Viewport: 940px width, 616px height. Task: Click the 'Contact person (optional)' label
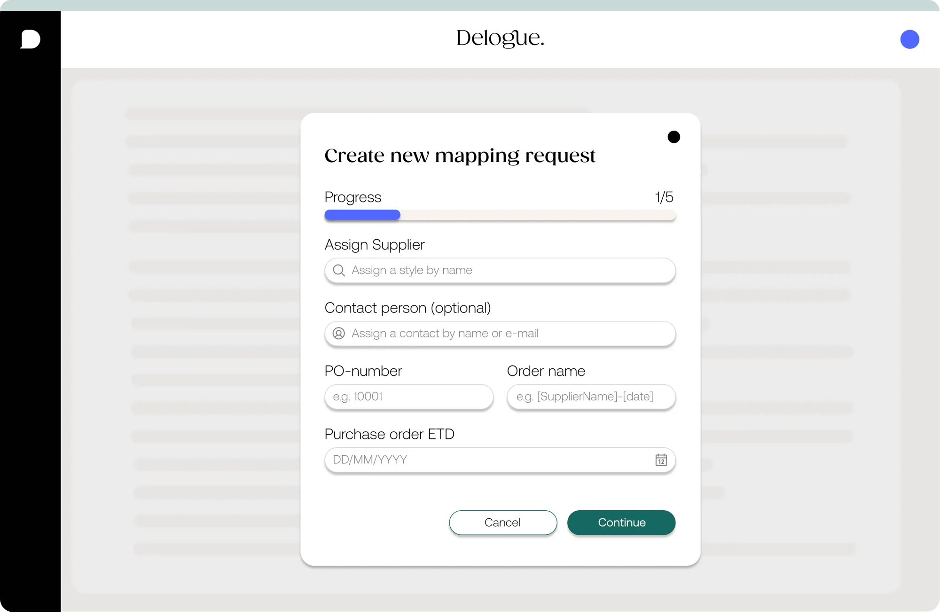point(407,308)
